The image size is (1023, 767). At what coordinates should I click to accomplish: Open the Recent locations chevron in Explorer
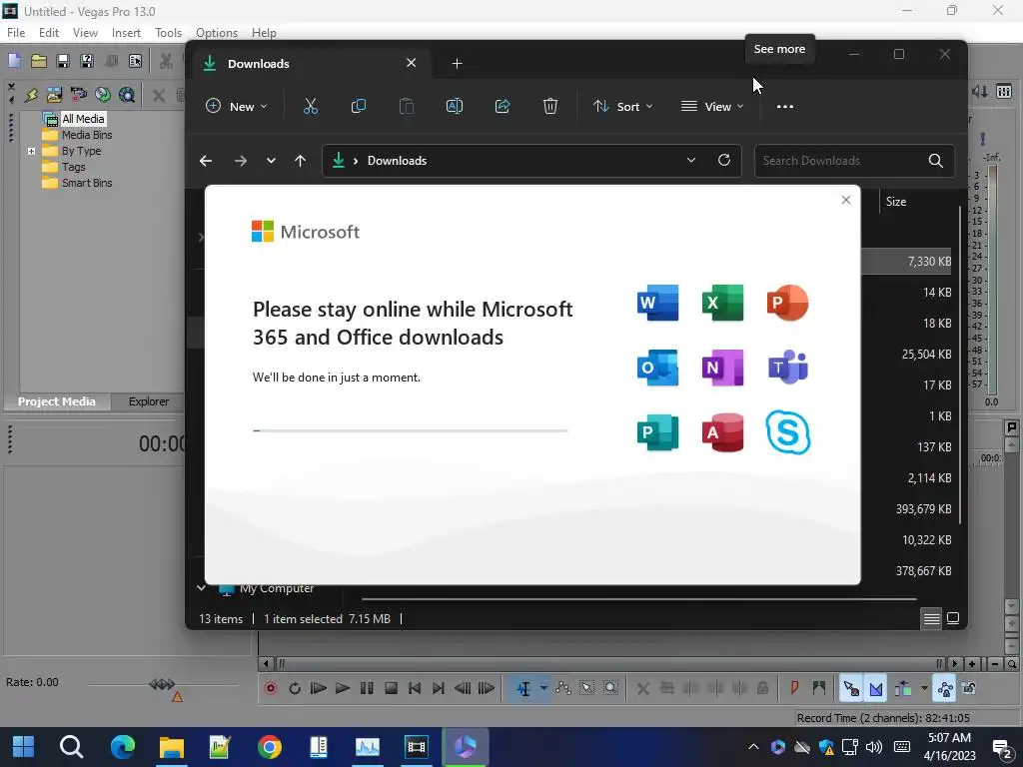[x=271, y=161]
